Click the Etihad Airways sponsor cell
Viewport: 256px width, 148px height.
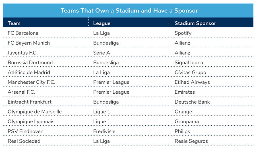(192, 82)
